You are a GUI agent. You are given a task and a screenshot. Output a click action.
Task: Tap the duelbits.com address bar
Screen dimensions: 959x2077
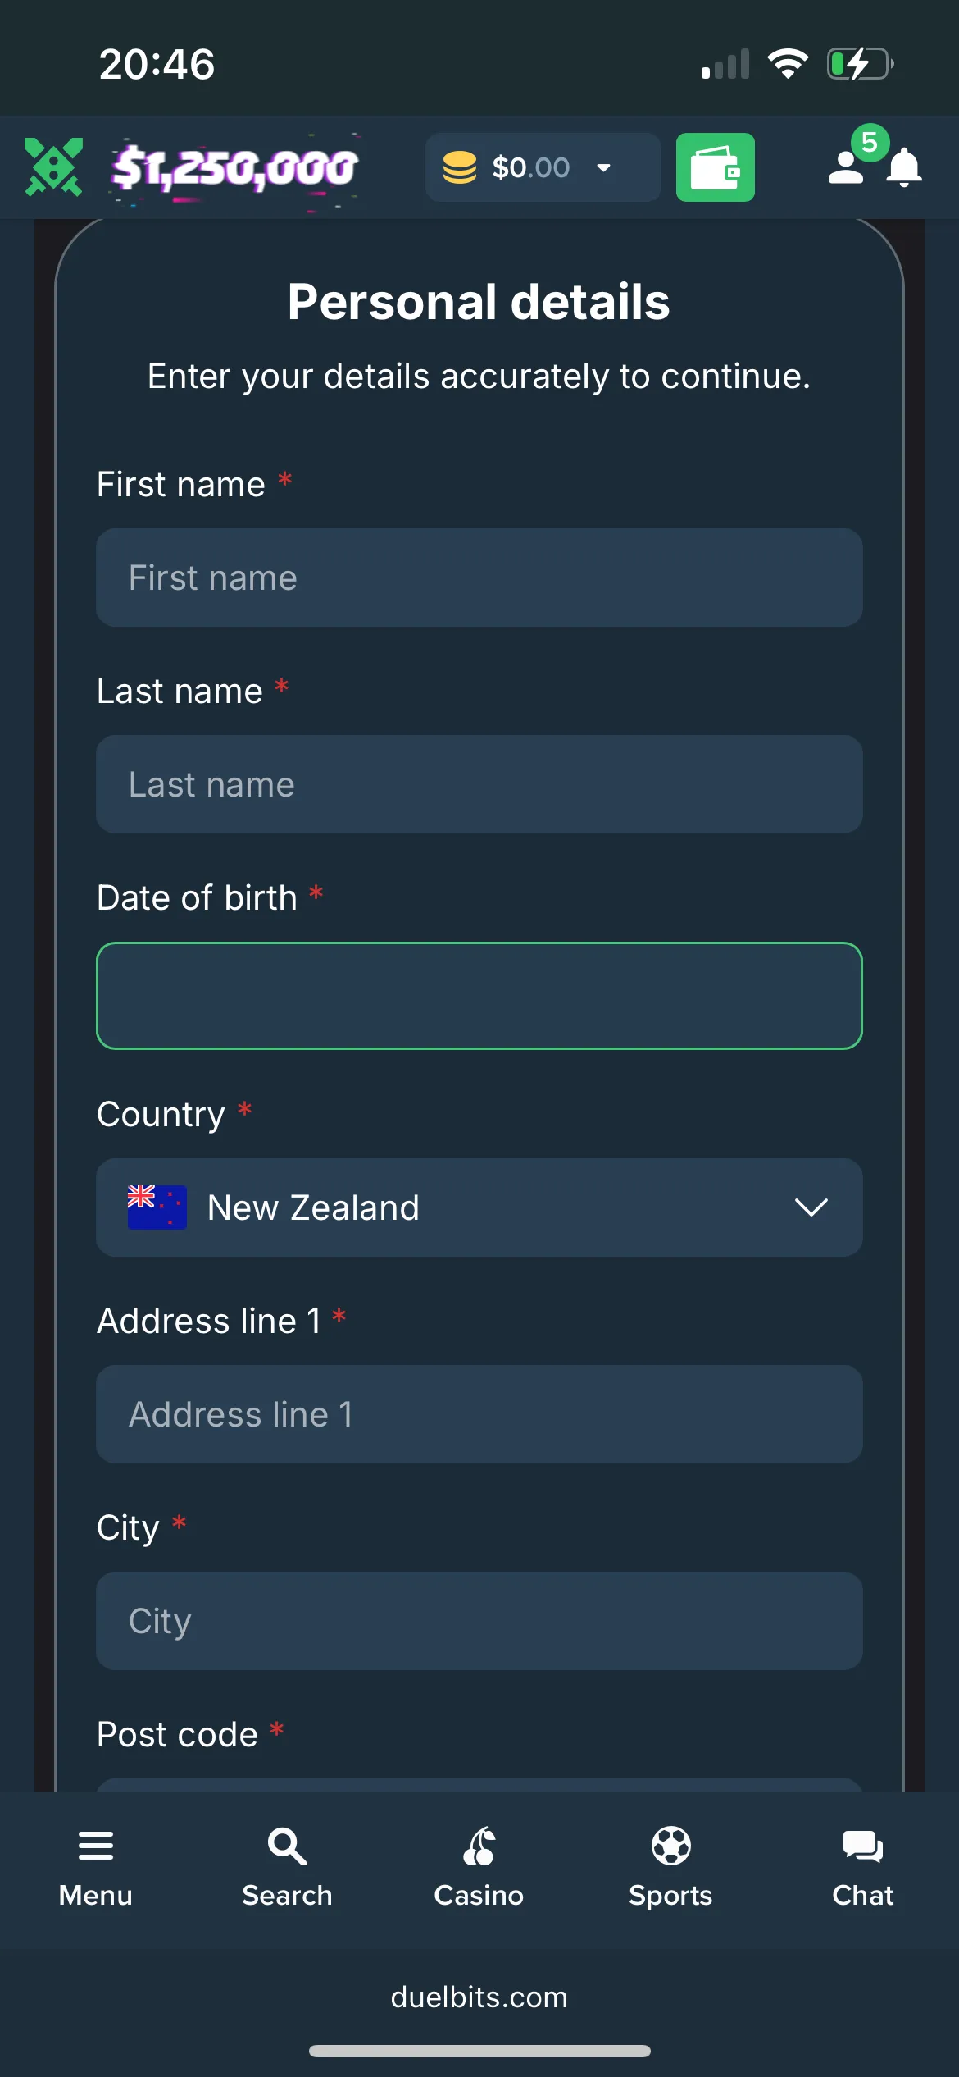[x=479, y=1997]
